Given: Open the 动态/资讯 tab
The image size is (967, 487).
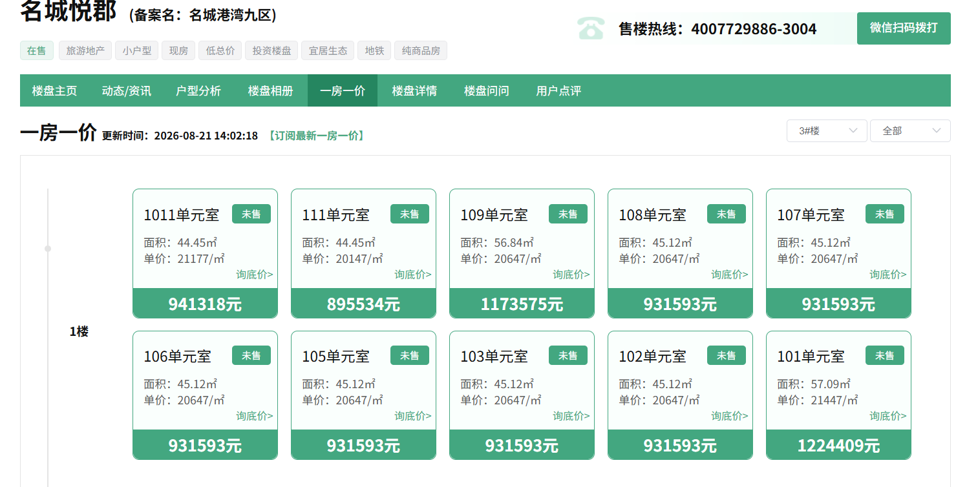Looking at the screenshot, I should [127, 91].
